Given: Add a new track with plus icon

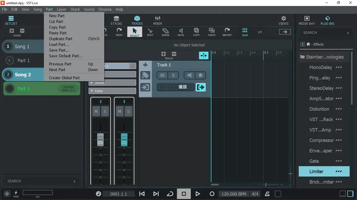Looking at the screenshot, I should pyautogui.click(x=164, y=54).
